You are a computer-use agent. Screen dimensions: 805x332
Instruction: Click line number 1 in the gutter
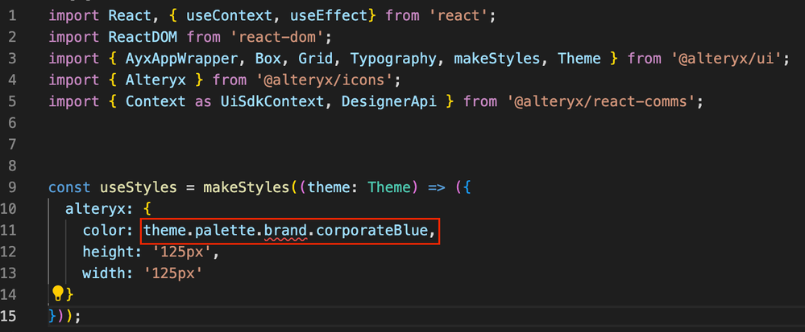[x=14, y=16]
